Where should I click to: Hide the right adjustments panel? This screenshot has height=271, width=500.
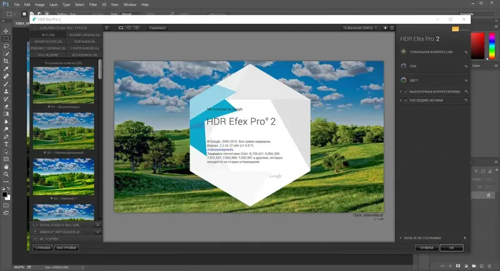(x=392, y=28)
